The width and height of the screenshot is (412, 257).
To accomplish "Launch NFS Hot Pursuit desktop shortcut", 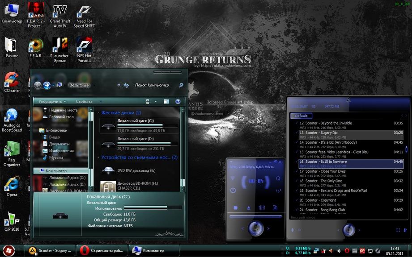I will pos(84,50).
